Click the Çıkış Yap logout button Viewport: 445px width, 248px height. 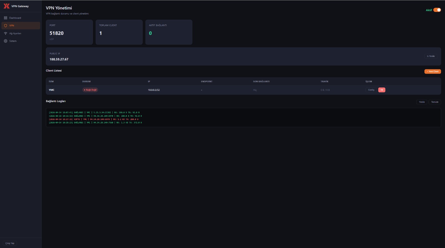point(10,243)
